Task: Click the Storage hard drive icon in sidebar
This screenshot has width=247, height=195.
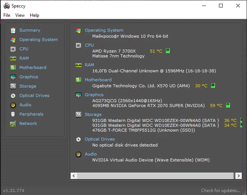Action: pyautogui.click(x=13, y=86)
